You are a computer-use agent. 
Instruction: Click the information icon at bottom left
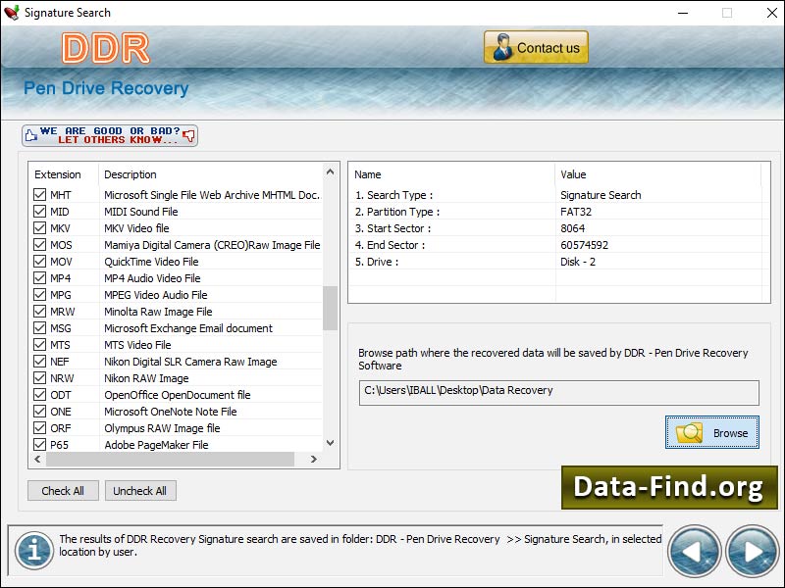tap(33, 551)
